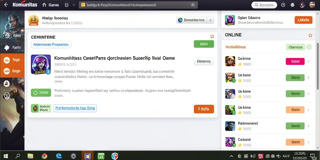Select the Notlalikánss tab

[x=236, y=47]
